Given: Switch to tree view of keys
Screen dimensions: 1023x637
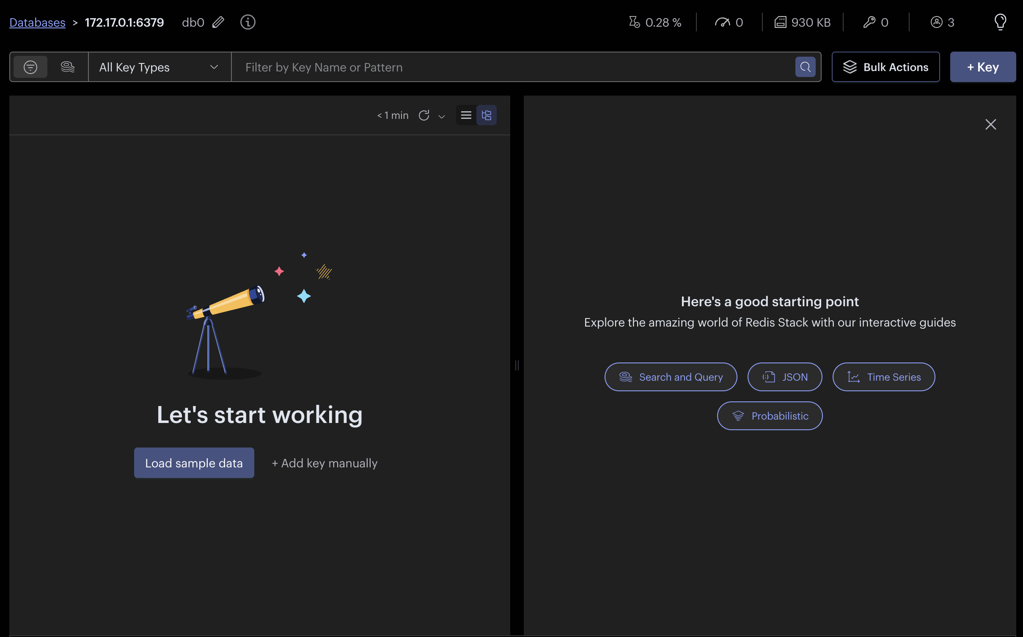Looking at the screenshot, I should [x=487, y=115].
